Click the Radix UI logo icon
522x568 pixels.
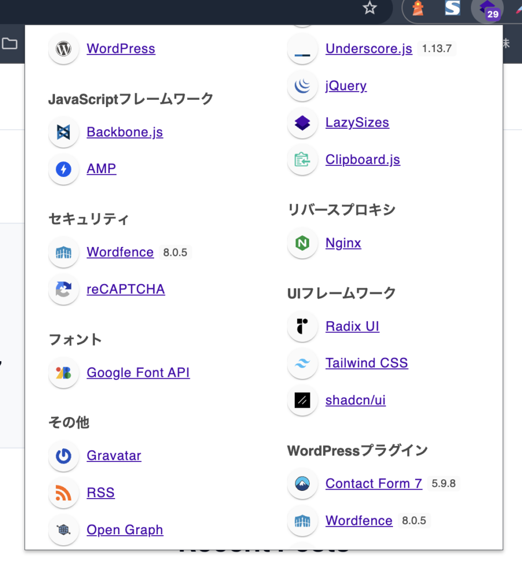(x=302, y=326)
